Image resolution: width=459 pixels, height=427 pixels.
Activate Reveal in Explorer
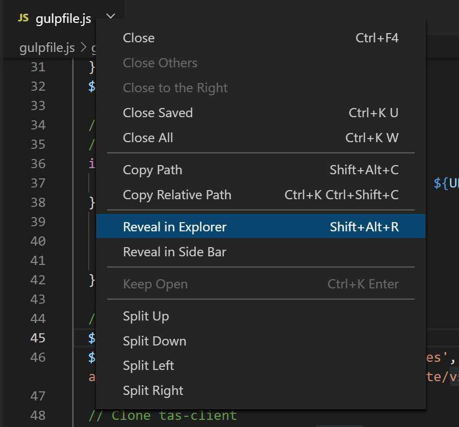(x=174, y=226)
